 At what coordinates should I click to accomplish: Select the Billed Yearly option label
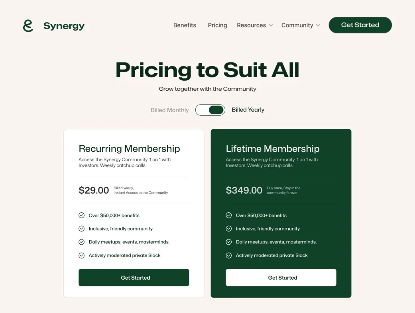click(248, 110)
